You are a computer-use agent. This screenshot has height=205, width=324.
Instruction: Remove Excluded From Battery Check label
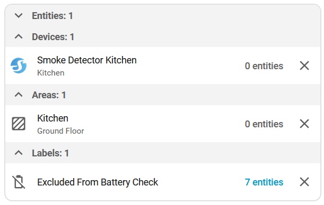(304, 182)
